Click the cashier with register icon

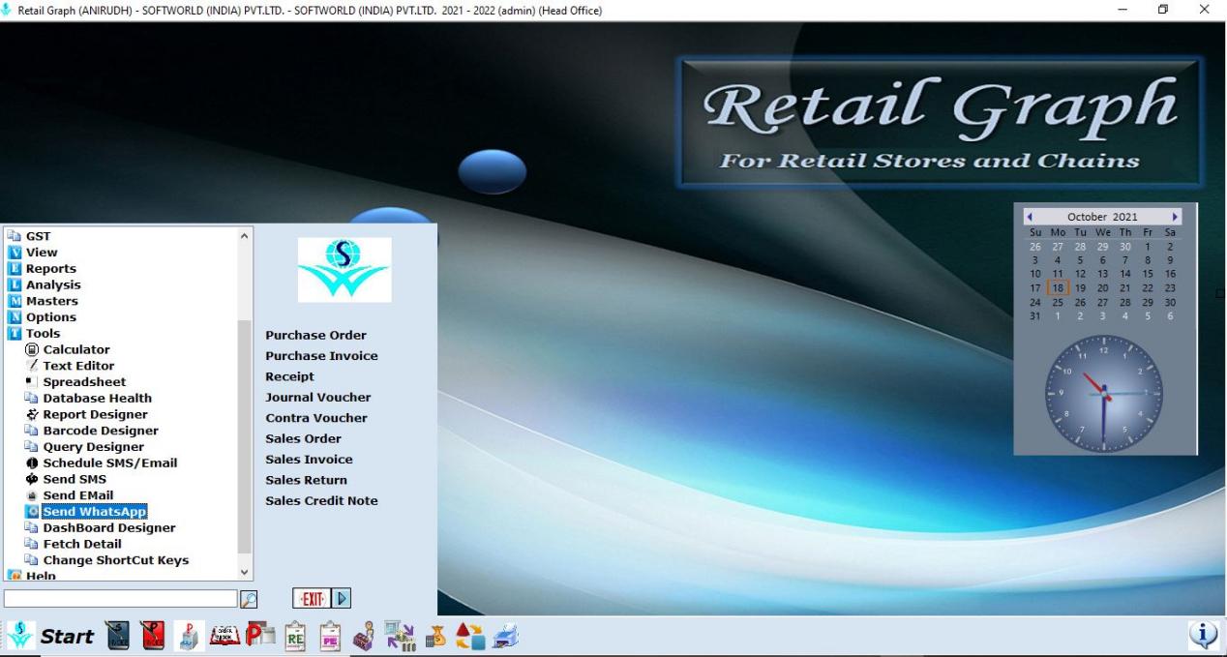point(364,636)
